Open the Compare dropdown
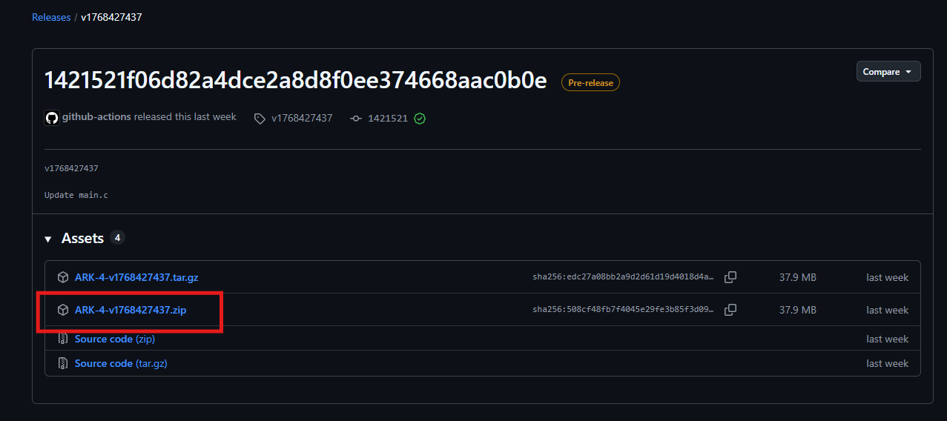 [888, 72]
